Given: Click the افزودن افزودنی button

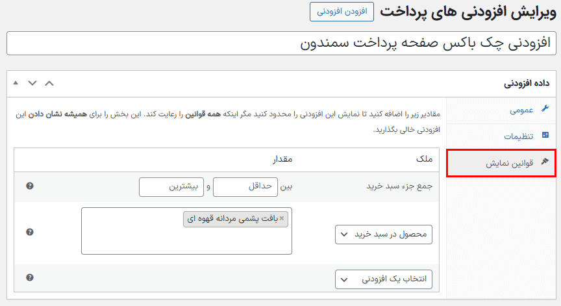Looking at the screenshot, I should point(342,12).
